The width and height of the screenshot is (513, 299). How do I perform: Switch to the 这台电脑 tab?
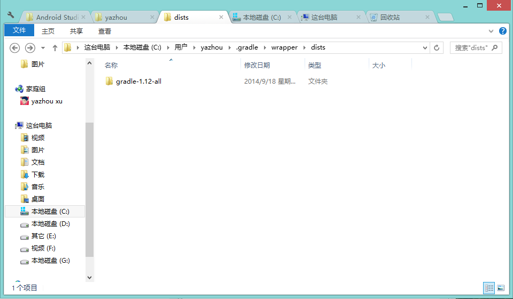coord(331,17)
